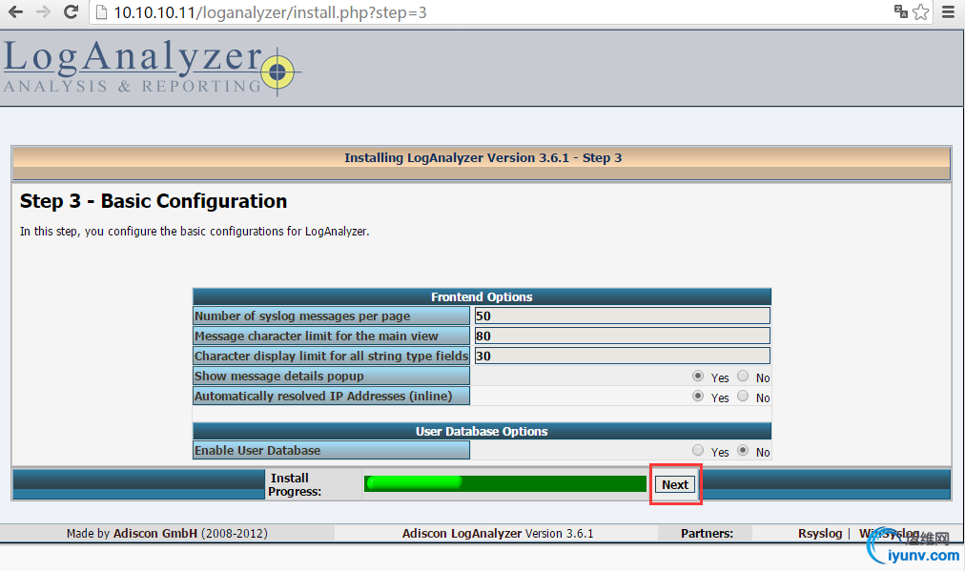Screen dimensions: 965x571
Task: Bookmark this page with the star
Action: coord(921,11)
